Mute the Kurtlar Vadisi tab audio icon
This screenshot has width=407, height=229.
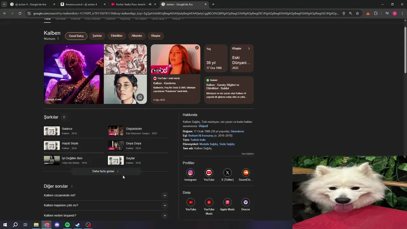pyautogui.click(x=150, y=4)
